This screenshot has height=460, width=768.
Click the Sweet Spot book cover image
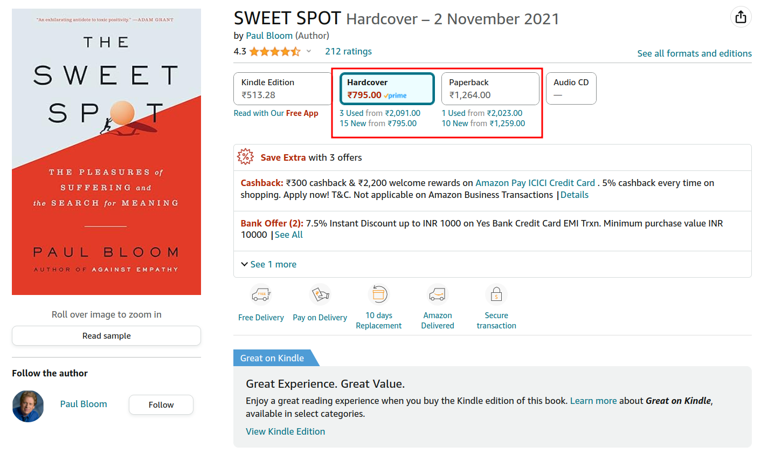[x=106, y=152]
